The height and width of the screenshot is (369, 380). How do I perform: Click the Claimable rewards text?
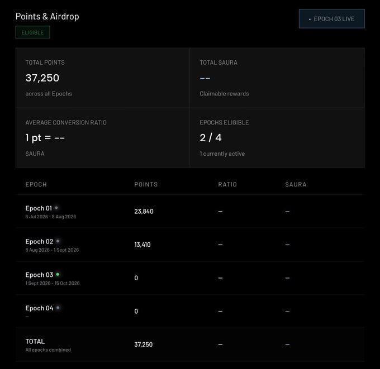(224, 94)
